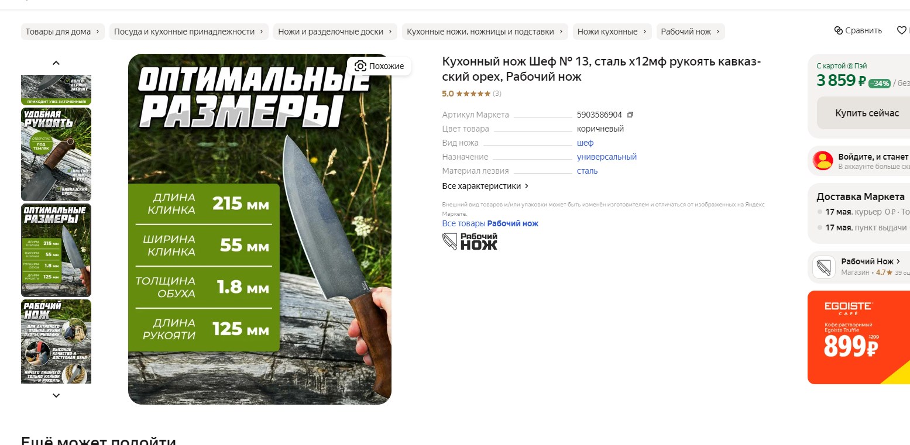Click the store knife icon near Рабочий Нож

[x=824, y=267]
